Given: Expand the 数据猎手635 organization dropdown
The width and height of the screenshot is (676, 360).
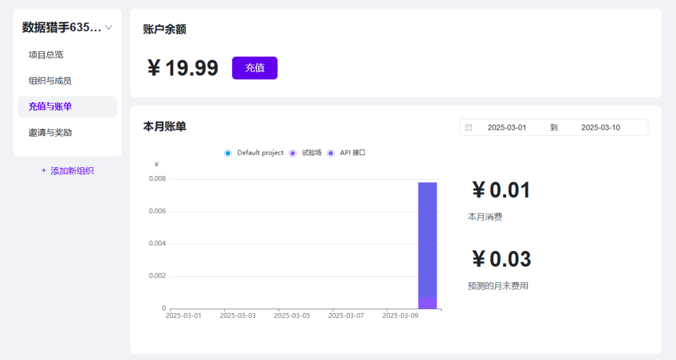Looking at the screenshot, I should [x=108, y=28].
